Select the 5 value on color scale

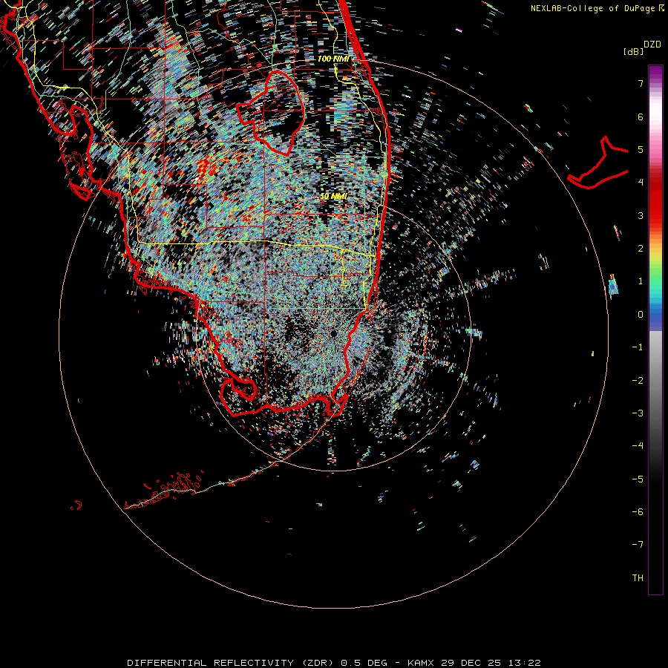641,149
